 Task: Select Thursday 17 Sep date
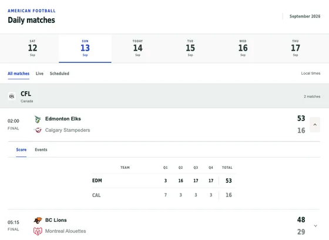tap(296, 48)
